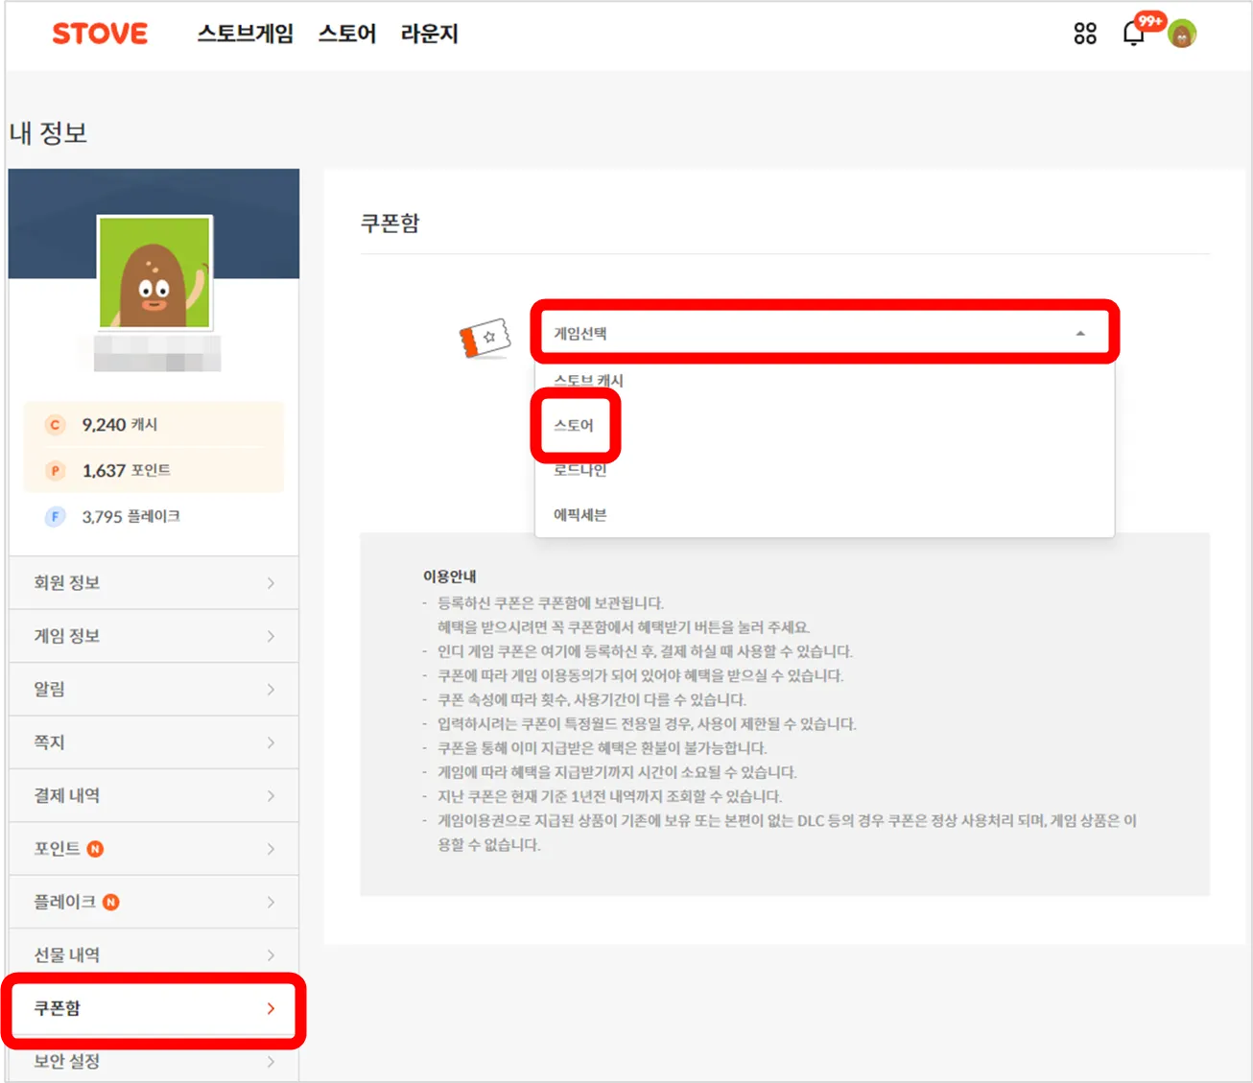
Task: Open 선물 내역 in the sidebar
Action: (154, 955)
